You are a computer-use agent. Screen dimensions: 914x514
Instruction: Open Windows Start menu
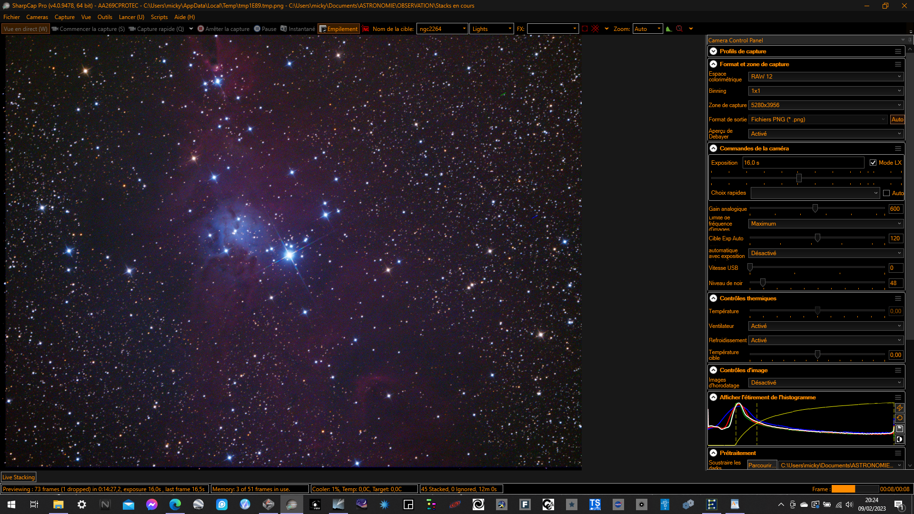pos(11,504)
